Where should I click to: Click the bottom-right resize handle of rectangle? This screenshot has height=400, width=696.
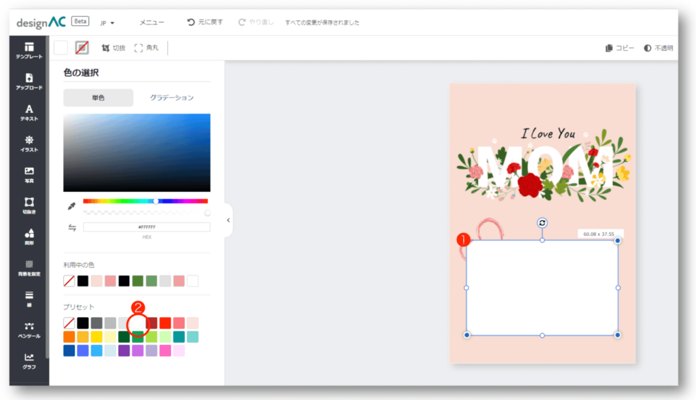click(617, 335)
